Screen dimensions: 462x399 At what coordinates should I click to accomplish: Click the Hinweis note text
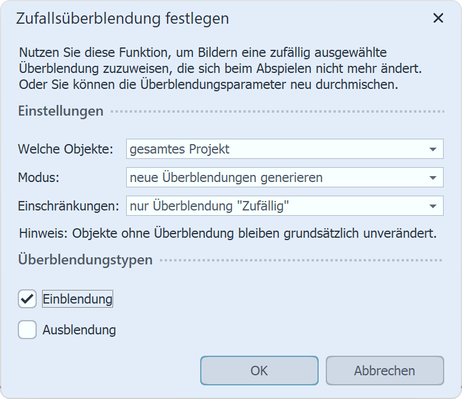click(228, 233)
